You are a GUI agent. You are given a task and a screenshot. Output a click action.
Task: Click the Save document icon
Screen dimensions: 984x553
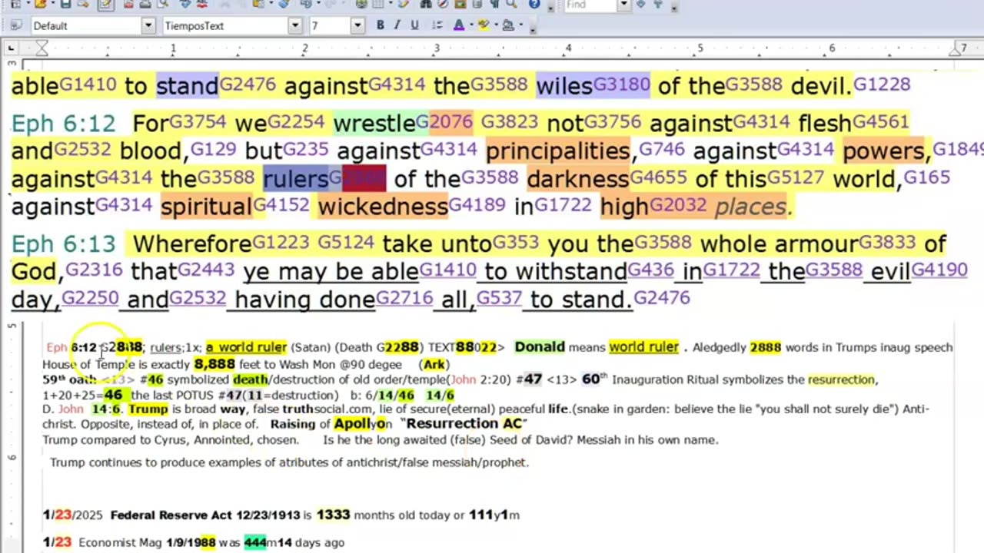coord(66,4)
